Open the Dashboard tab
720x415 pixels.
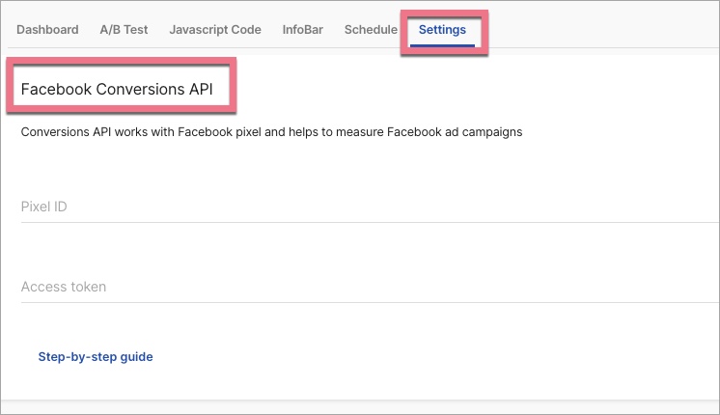tap(47, 30)
